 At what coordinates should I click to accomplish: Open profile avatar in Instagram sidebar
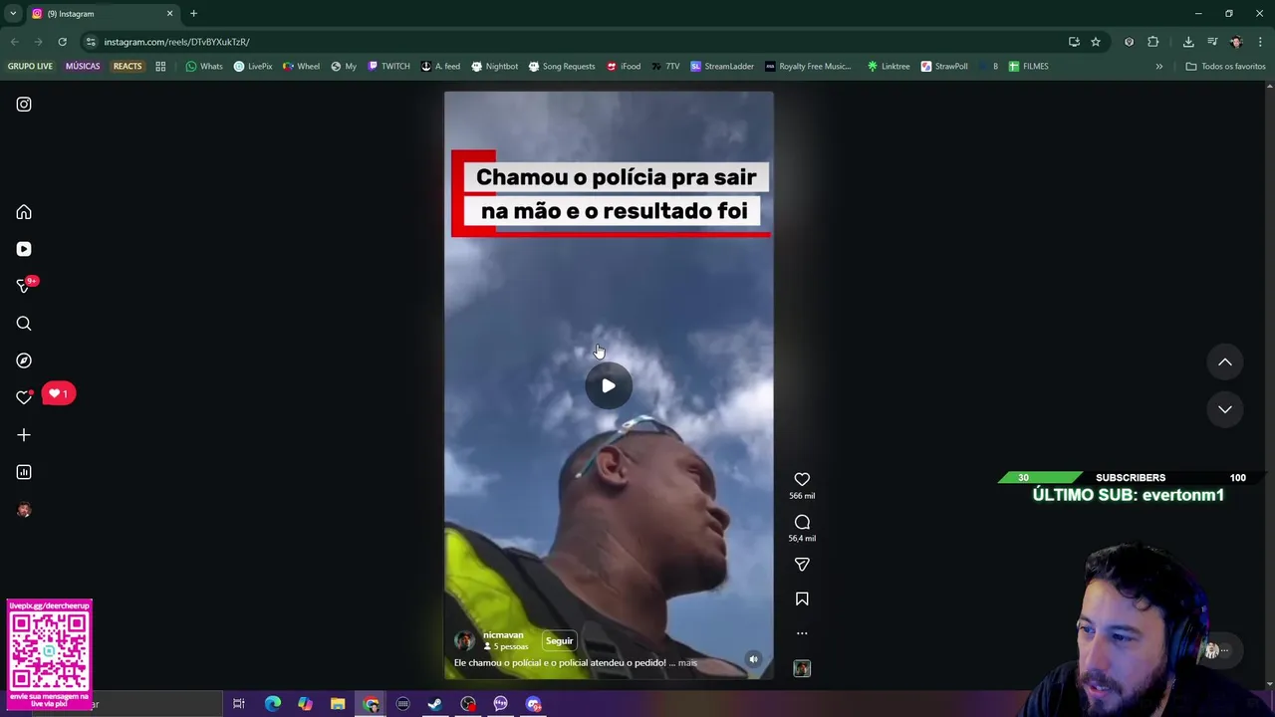coord(24,510)
